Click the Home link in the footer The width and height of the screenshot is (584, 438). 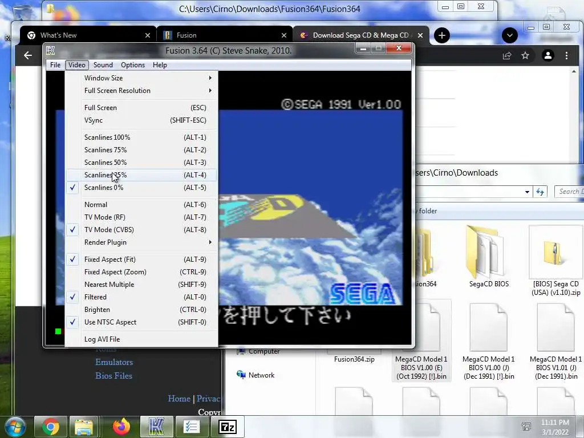179,399
